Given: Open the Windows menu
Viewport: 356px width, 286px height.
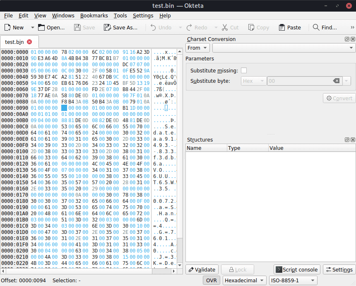Looking at the screenshot, I should tap(63, 15).
